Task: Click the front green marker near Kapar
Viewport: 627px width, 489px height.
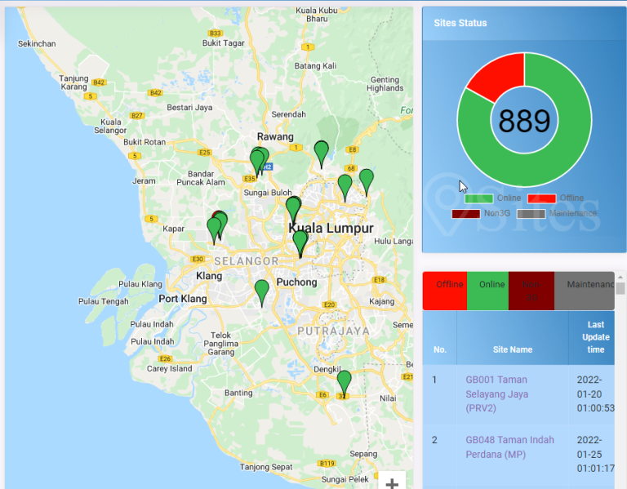Action: (214, 229)
